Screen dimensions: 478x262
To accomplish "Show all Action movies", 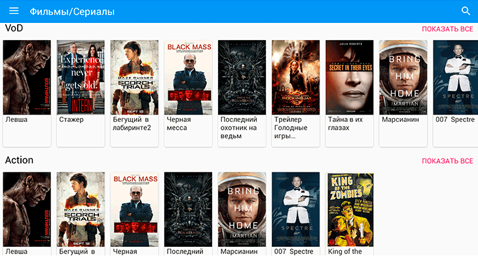I will (447, 161).
